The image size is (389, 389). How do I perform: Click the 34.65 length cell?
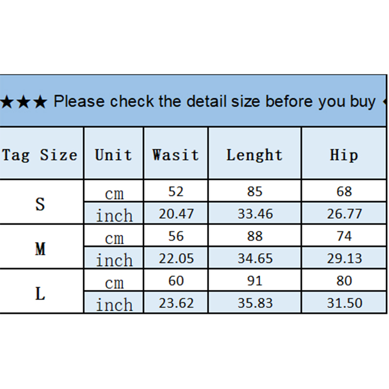pos(255,258)
